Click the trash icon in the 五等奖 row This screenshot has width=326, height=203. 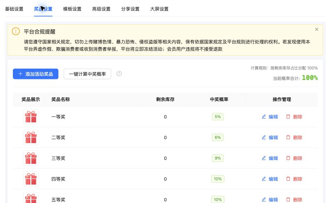click(x=288, y=199)
